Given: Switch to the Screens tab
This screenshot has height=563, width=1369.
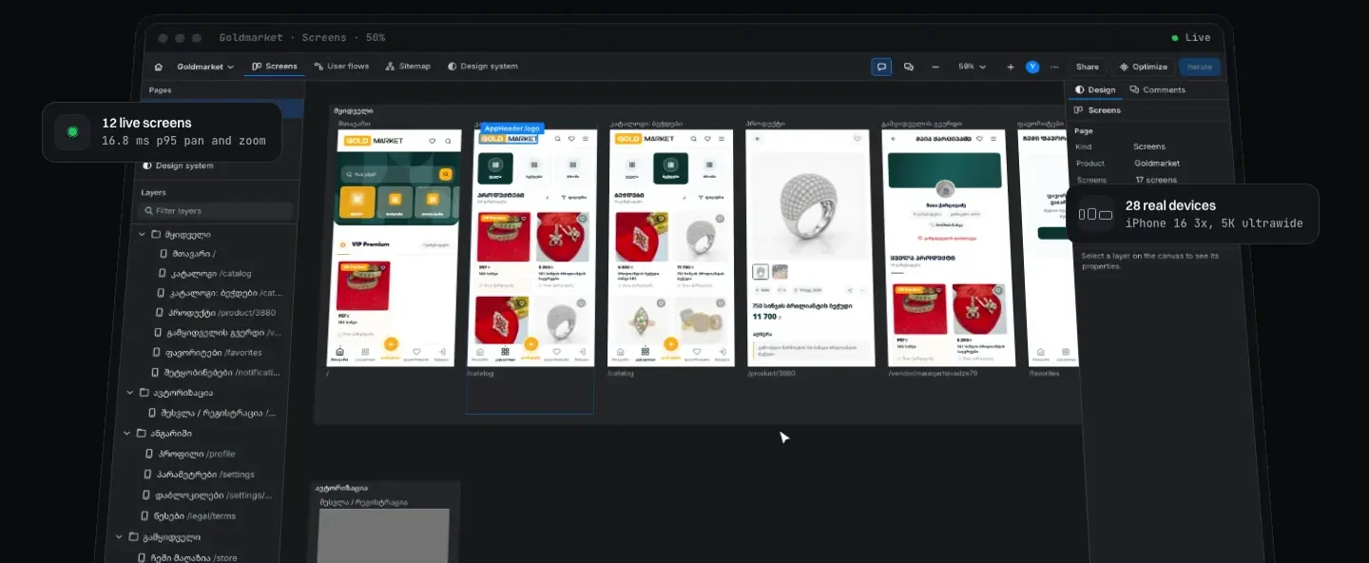Looking at the screenshot, I should tap(275, 67).
